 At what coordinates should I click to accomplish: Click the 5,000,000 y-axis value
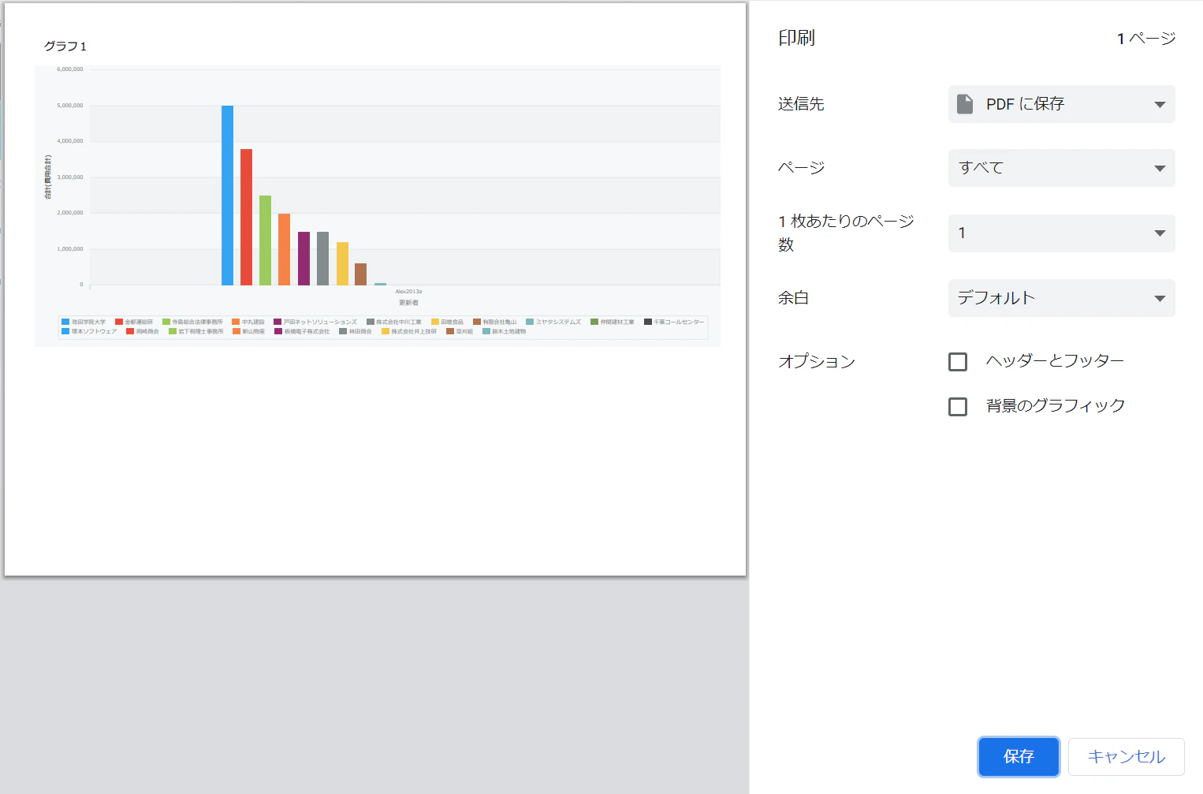(70, 106)
